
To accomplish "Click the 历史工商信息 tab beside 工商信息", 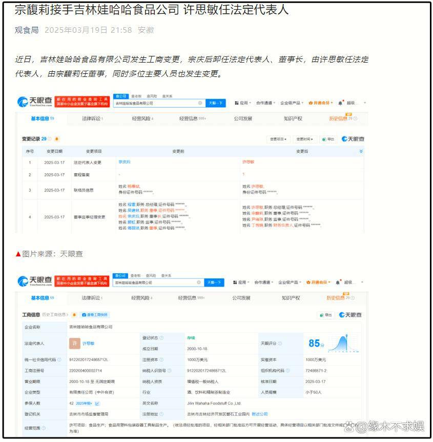I will pos(55,314).
